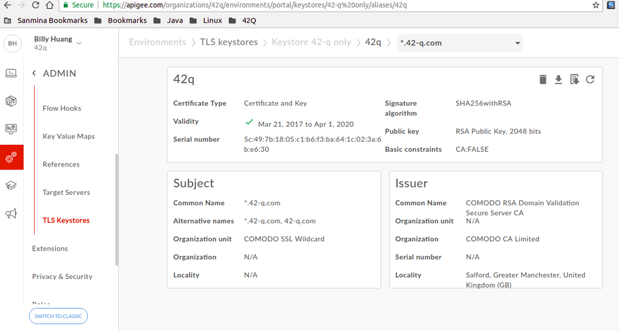
Task: Open References admin page
Action: (61, 165)
